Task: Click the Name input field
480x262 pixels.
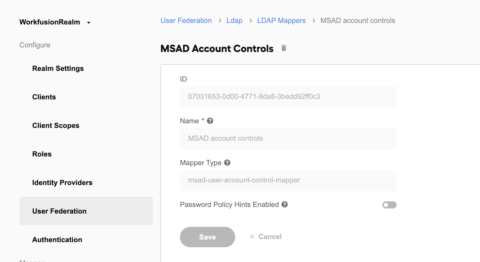Action: (288, 138)
